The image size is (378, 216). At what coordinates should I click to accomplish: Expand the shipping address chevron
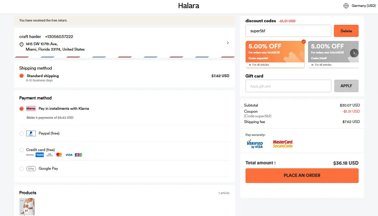click(x=228, y=43)
